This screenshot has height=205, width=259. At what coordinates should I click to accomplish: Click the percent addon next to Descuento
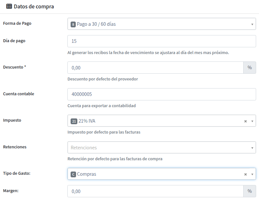[x=250, y=68]
